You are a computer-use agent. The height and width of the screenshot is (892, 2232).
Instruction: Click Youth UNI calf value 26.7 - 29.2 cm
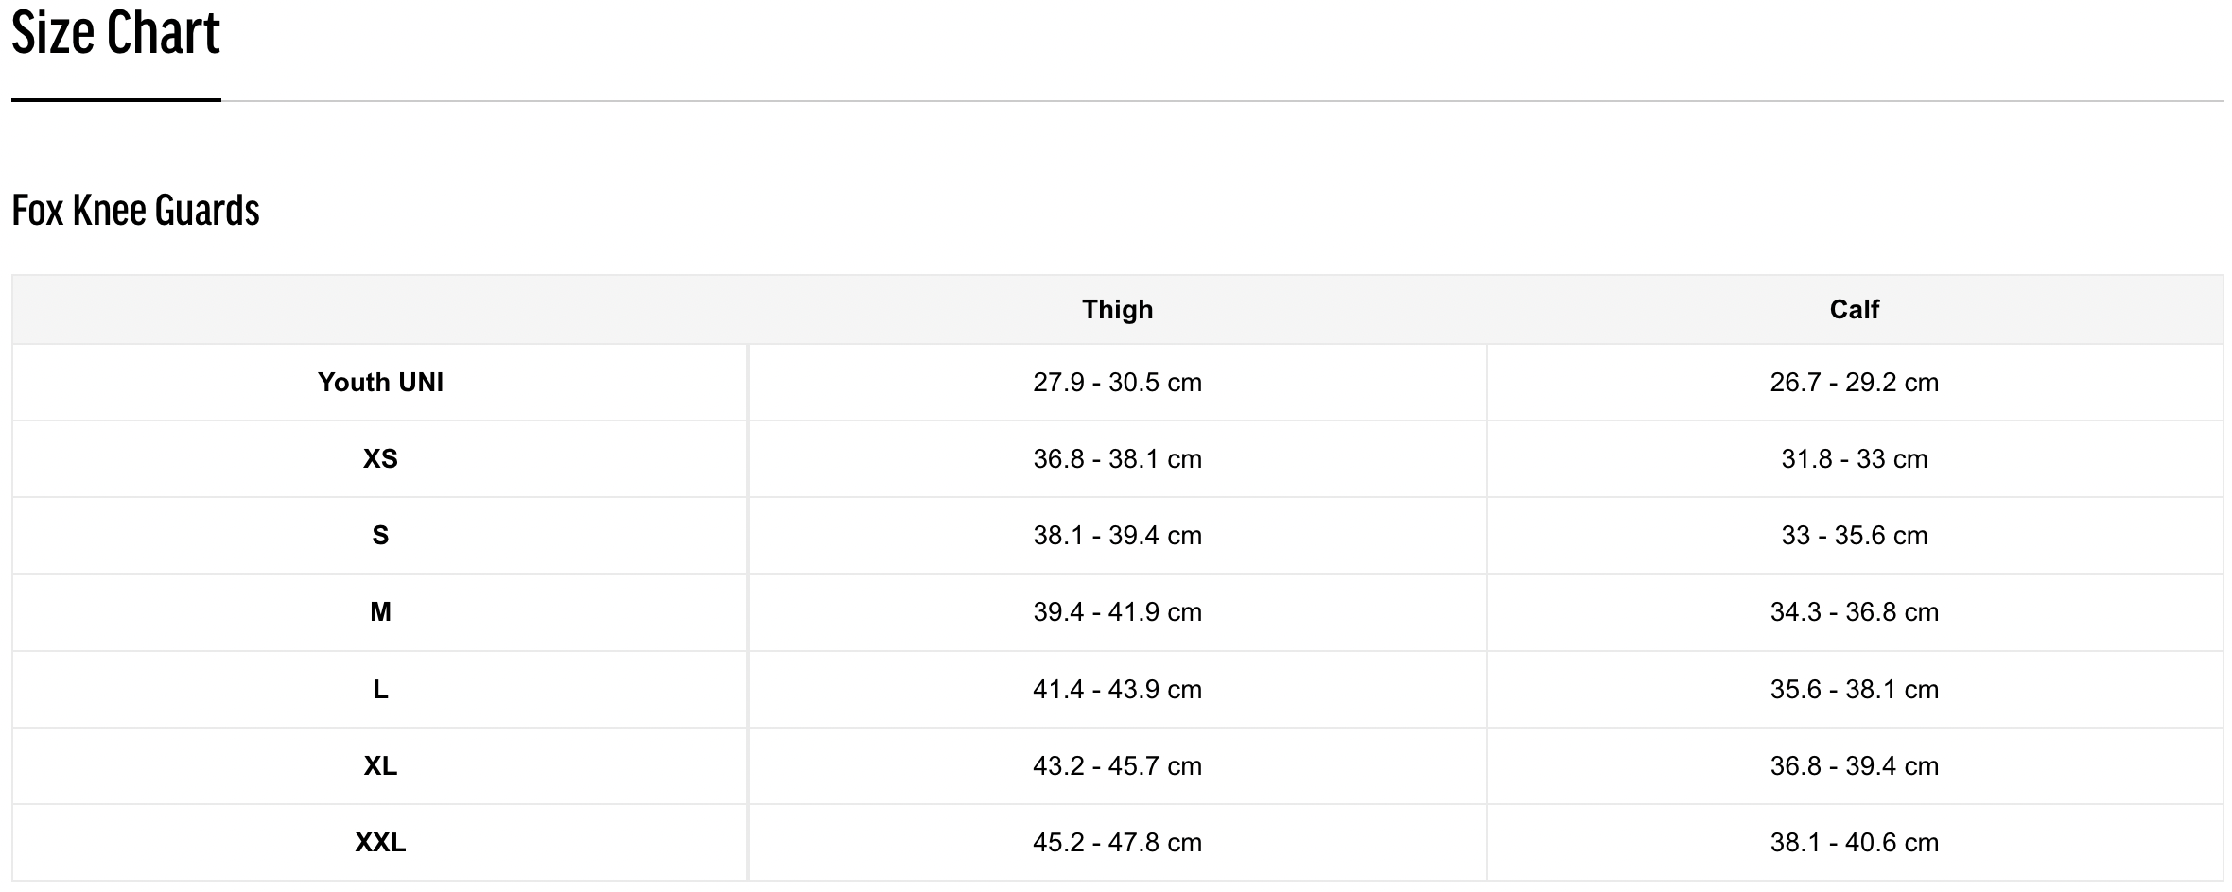tap(1854, 382)
